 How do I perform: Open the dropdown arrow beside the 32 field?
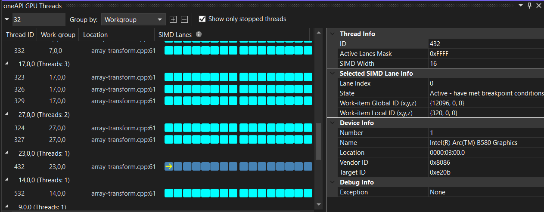(x=7, y=19)
